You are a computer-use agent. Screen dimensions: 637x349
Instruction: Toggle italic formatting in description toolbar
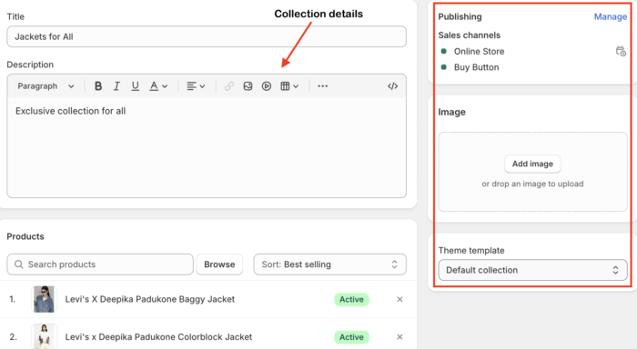[116, 86]
